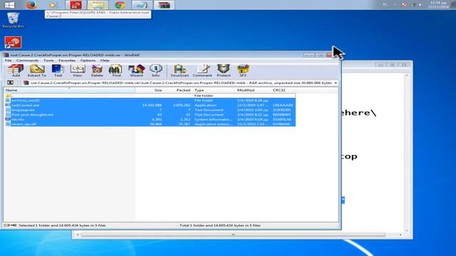Select the JustCause2.exe file row

pyautogui.click(x=150, y=105)
